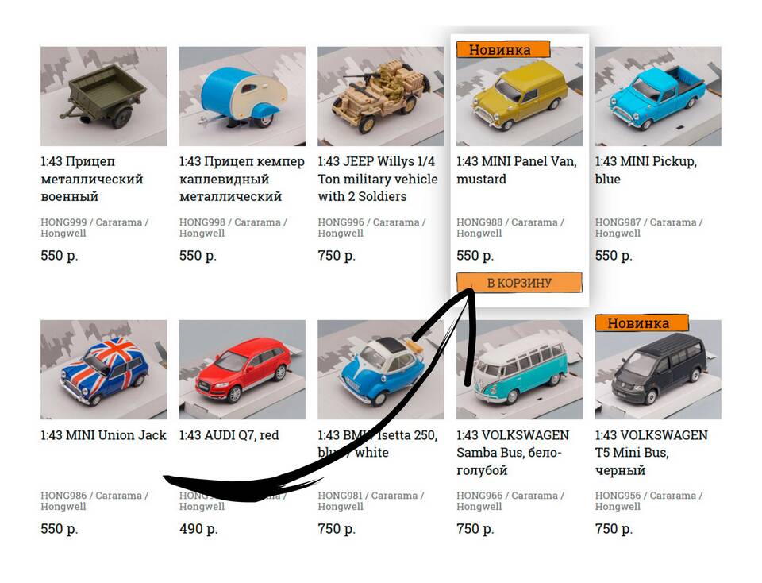Screen dimensions: 762x583
Task: Open the MINI Union Jack car image
Action: 103,369
